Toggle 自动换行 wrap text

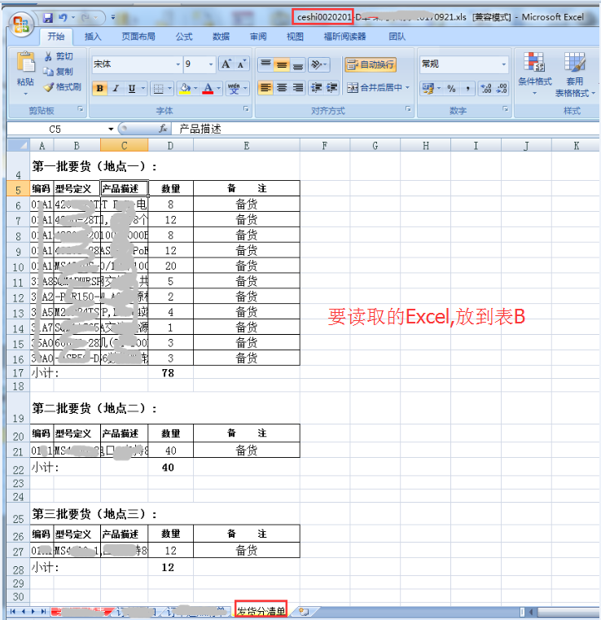tap(371, 64)
